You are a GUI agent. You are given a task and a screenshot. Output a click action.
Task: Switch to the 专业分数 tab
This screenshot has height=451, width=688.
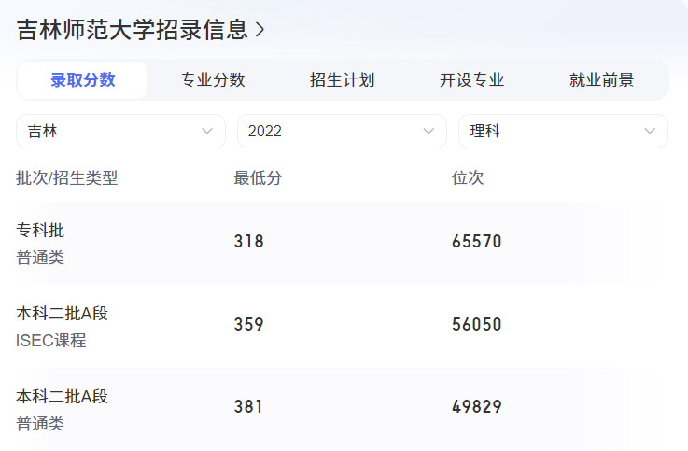[x=213, y=80]
